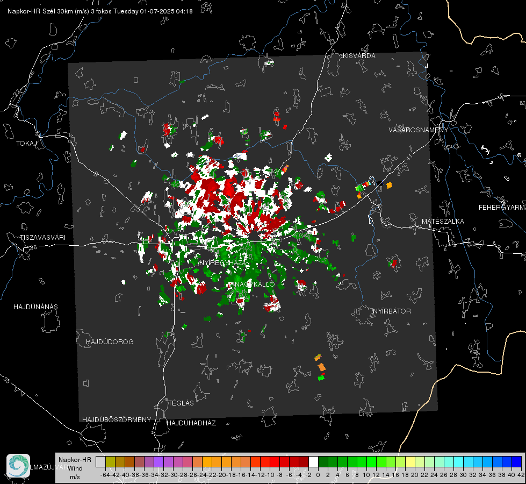Click the TÉGLÁS town label
The width and height of the screenshot is (526, 484).
coord(181,403)
